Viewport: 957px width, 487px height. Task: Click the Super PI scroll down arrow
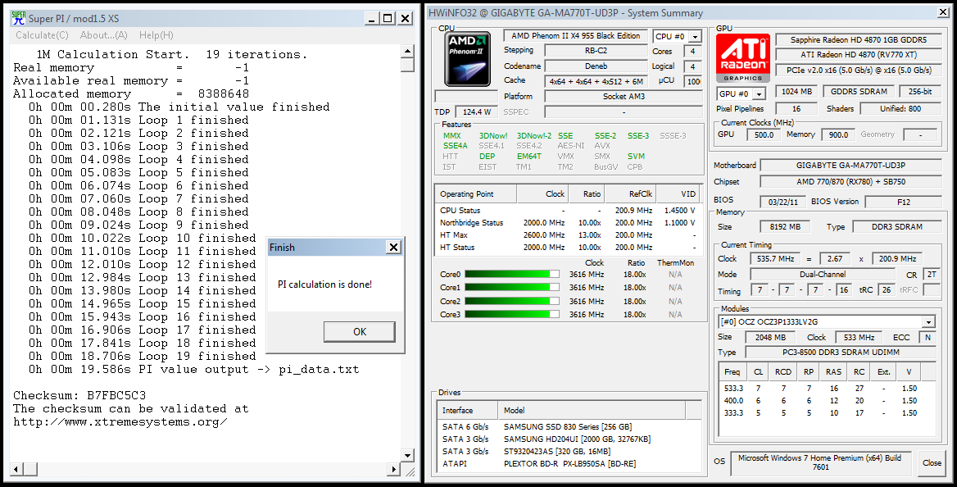408,455
